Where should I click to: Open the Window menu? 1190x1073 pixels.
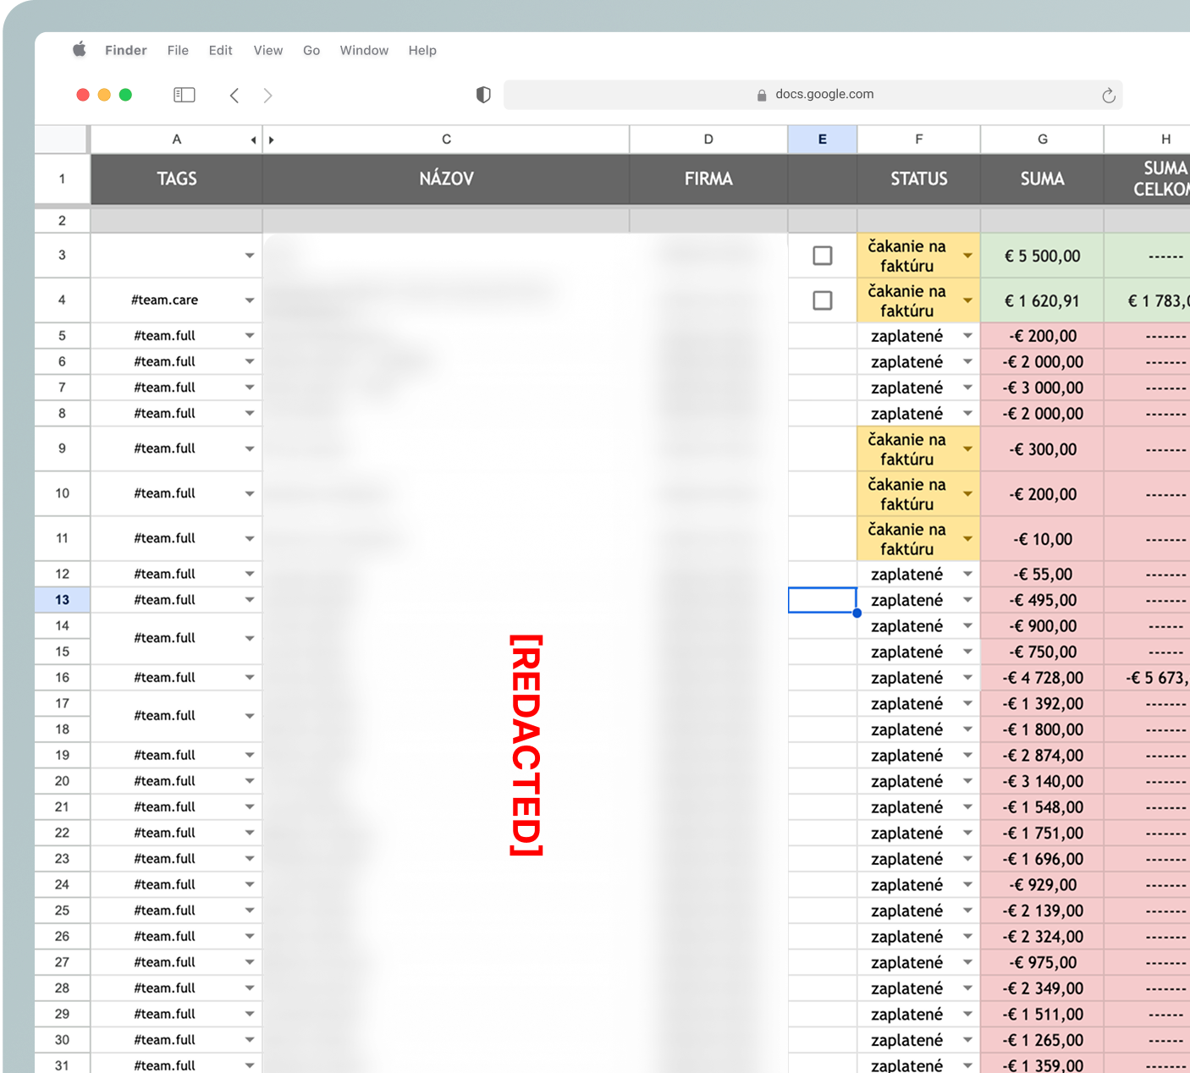click(364, 51)
